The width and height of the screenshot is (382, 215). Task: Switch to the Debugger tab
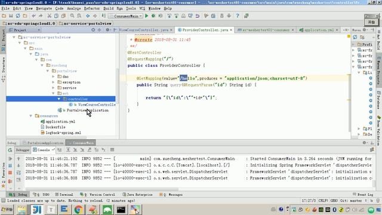[23, 150]
